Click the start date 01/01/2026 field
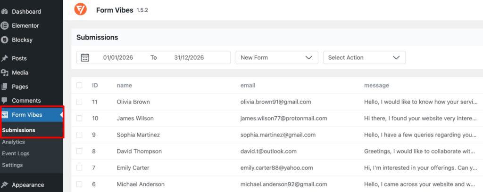Viewport: 483px width, 192px height. pyautogui.click(x=118, y=57)
